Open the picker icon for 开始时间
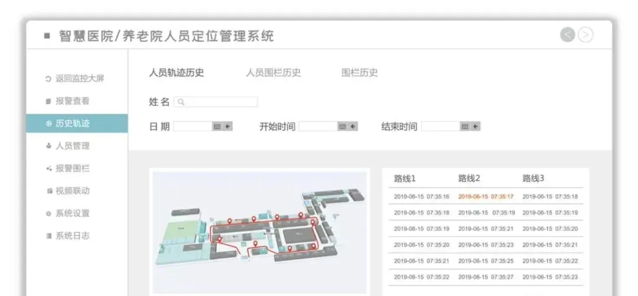 click(x=342, y=126)
